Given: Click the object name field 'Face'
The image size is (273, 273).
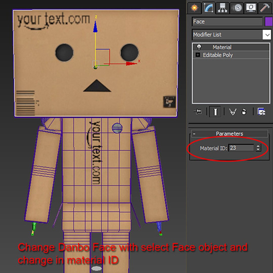Looking at the screenshot, I should [x=227, y=21].
